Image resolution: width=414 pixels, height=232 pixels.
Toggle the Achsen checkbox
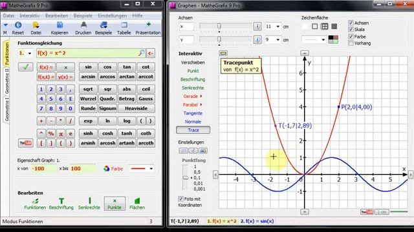(x=351, y=23)
